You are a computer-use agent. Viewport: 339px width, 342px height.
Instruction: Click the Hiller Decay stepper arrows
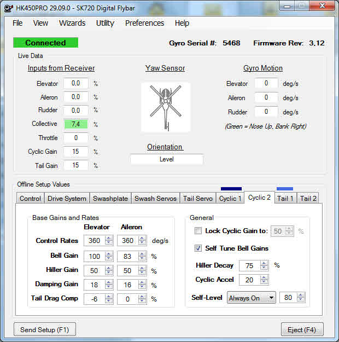[264, 265]
